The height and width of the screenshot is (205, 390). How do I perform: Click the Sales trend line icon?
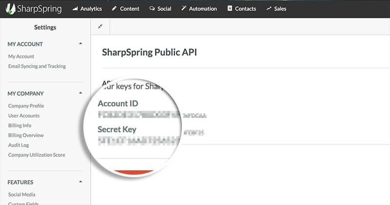[x=269, y=9]
